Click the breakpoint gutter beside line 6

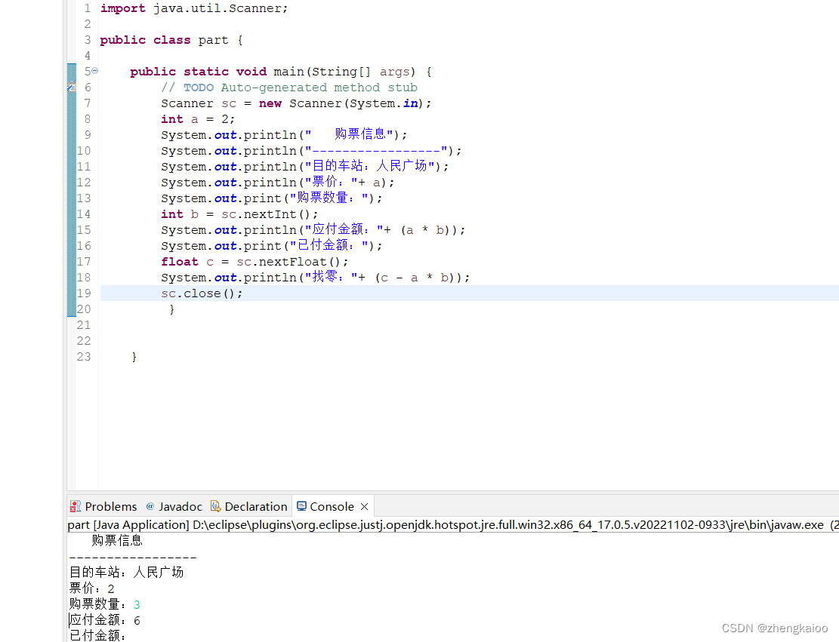click(70, 88)
